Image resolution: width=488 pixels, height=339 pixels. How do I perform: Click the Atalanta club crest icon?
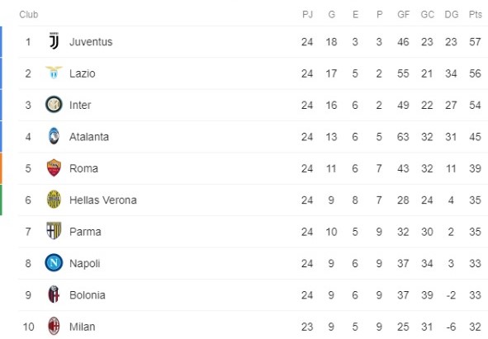point(54,136)
